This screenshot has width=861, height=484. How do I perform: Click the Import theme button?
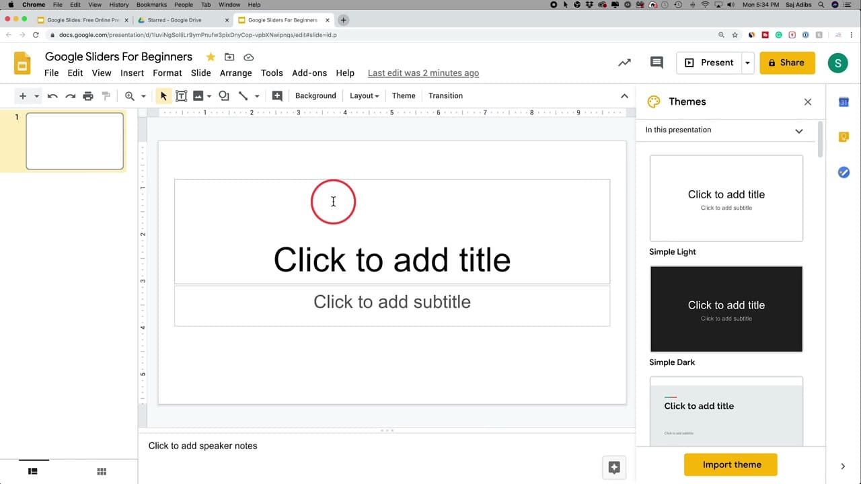731,465
